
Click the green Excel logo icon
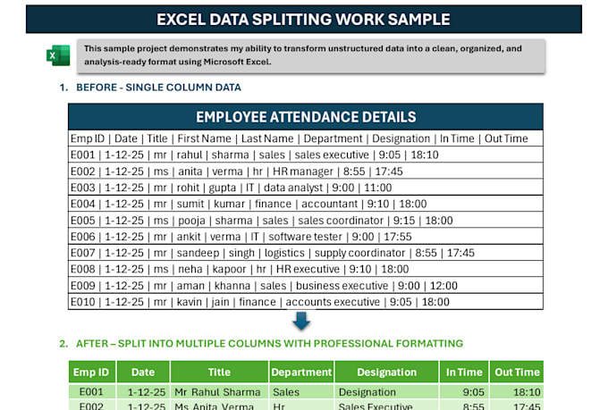58,55
